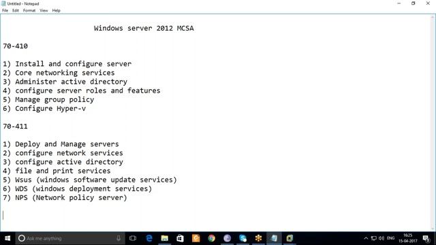Open the clock and date flyout
The width and height of the screenshot is (436, 245).
(x=408, y=238)
